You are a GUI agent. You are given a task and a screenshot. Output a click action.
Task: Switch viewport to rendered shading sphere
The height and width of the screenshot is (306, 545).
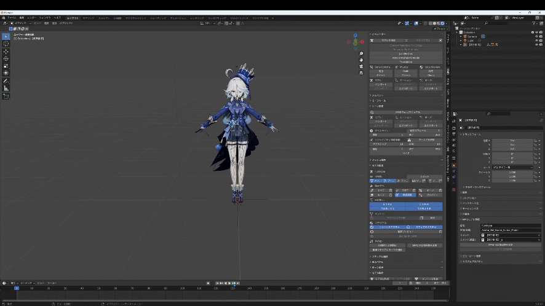pos(442,23)
